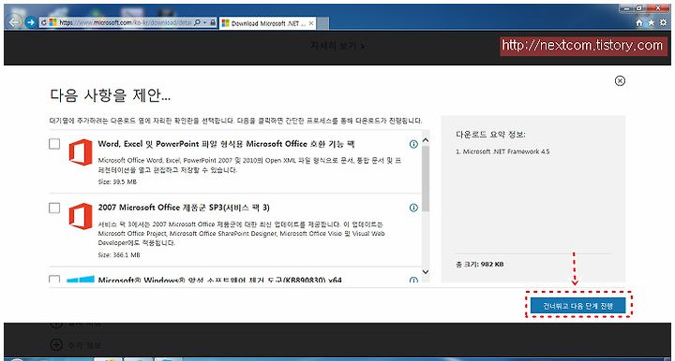Click list scrollbar up arrow
The width and height of the screenshot is (675, 361).
click(426, 140)
